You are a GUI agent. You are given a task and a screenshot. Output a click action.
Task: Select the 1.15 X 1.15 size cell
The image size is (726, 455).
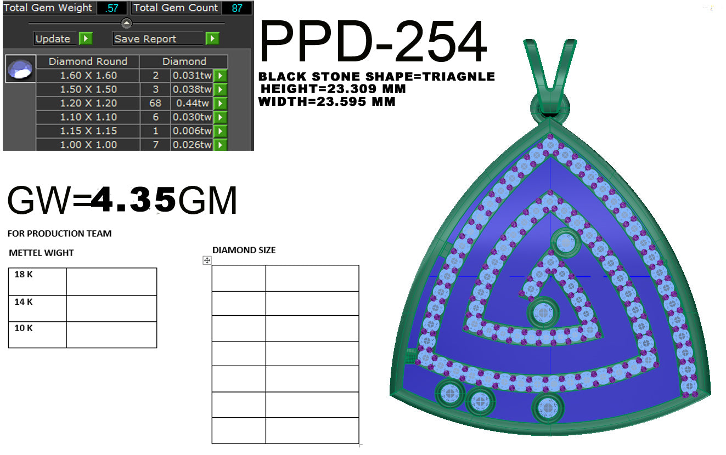tap(88, 131)
